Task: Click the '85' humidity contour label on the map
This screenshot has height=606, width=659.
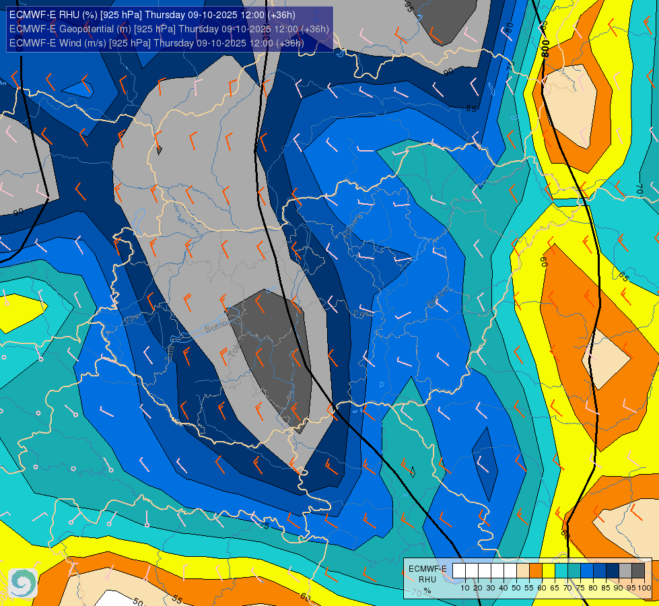Action: [471, 109]
